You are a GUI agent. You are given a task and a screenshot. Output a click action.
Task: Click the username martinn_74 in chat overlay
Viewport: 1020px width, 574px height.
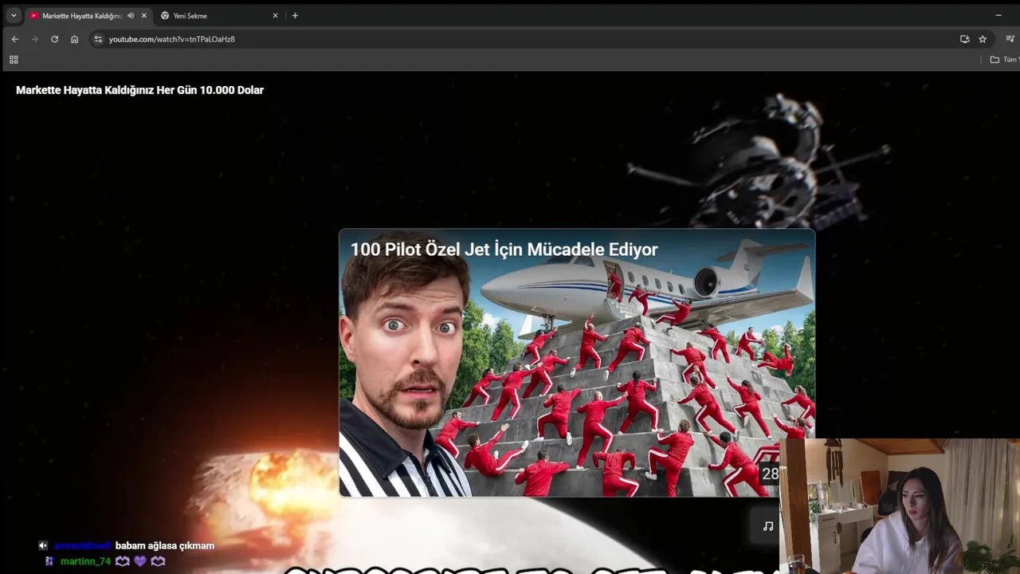tap(85, 561)
